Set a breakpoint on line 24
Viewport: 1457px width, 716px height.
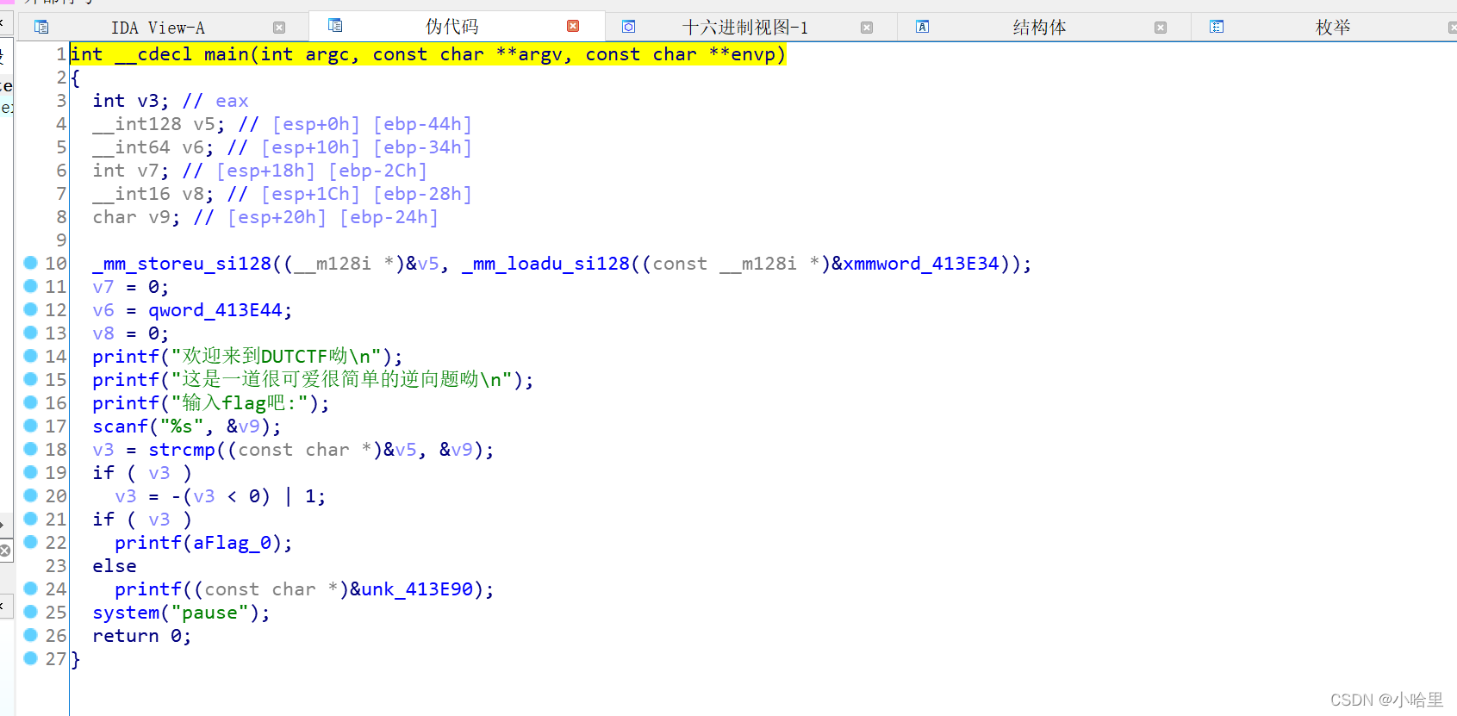click(x=30, y=588)
